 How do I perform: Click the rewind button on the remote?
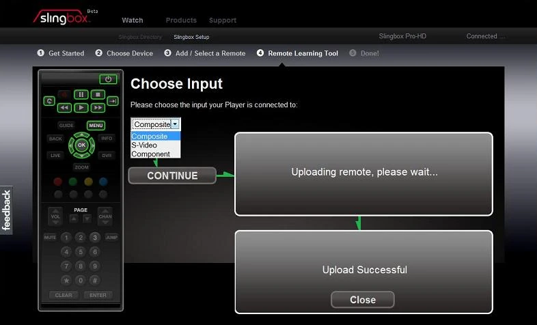tap(64, 108)
